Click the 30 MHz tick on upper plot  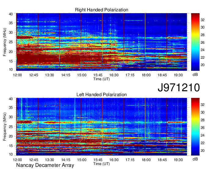pos(11,32)
